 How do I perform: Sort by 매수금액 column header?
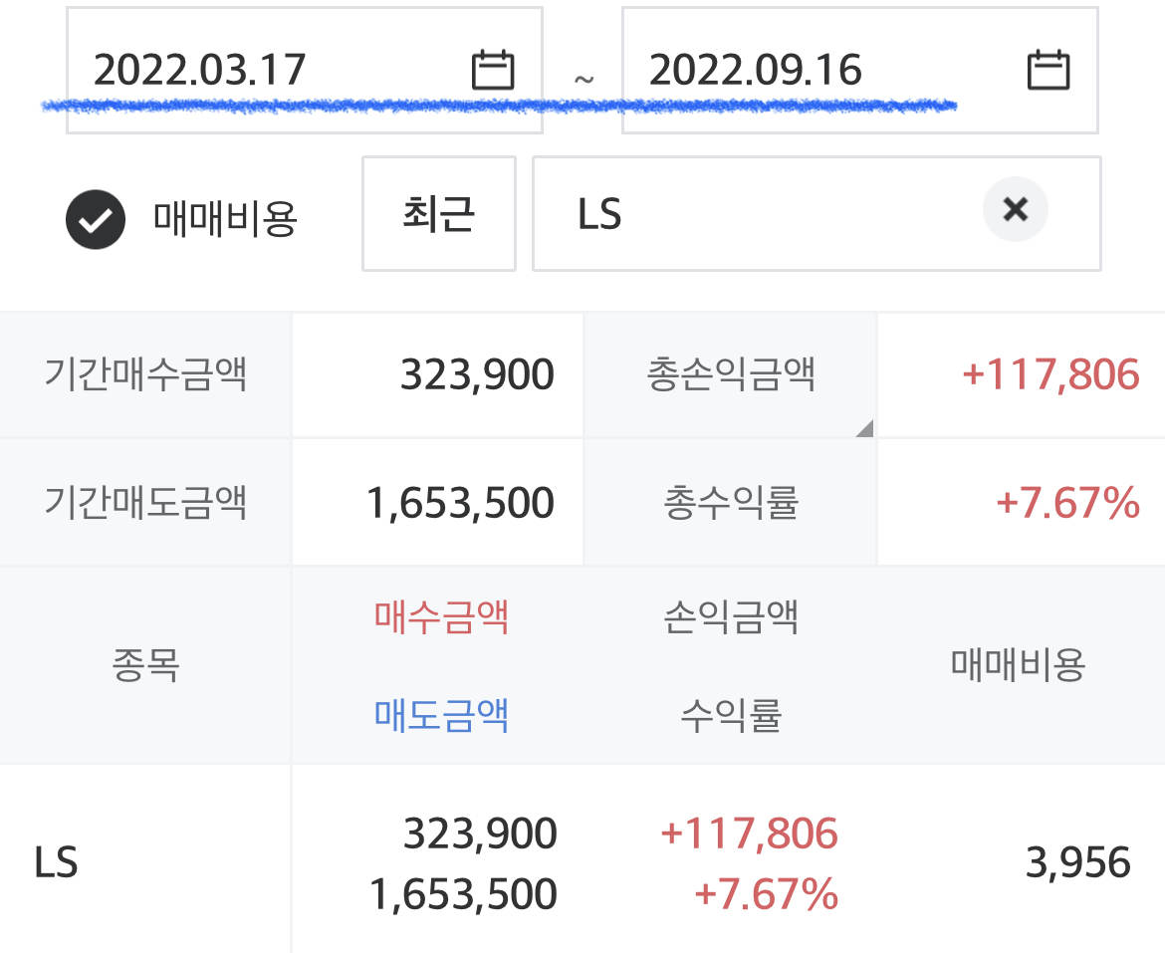click(441, 616)
